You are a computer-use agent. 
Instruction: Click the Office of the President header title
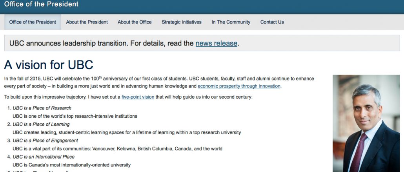point(41,4)
